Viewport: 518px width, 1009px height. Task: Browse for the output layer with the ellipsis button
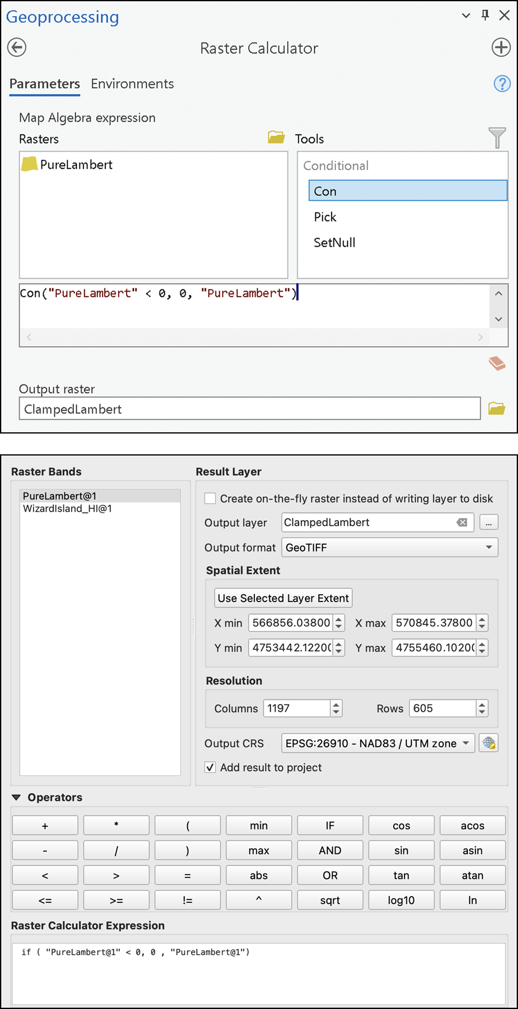point(489,523)
